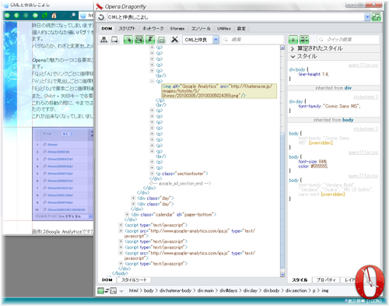The image size is (389, 306).
Task: Click DOM tree scrollbar down arrow
Action: 282,274
